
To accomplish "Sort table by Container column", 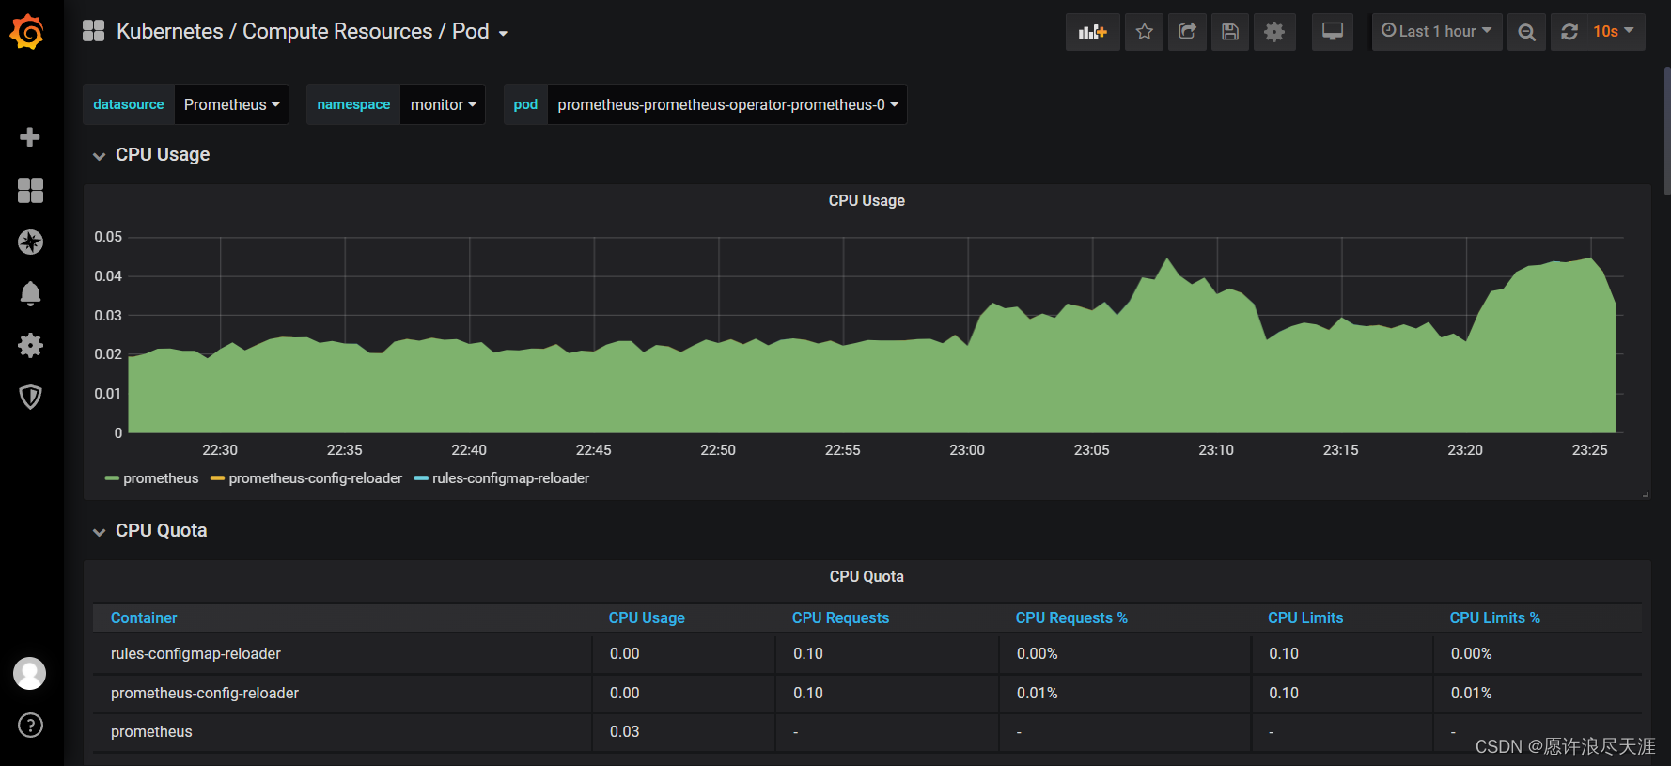I will (144, 617).
